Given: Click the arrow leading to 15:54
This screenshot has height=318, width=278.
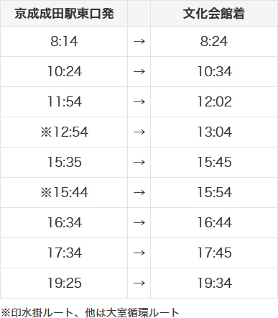Looking at the screenshot, I should coord(139,193).
